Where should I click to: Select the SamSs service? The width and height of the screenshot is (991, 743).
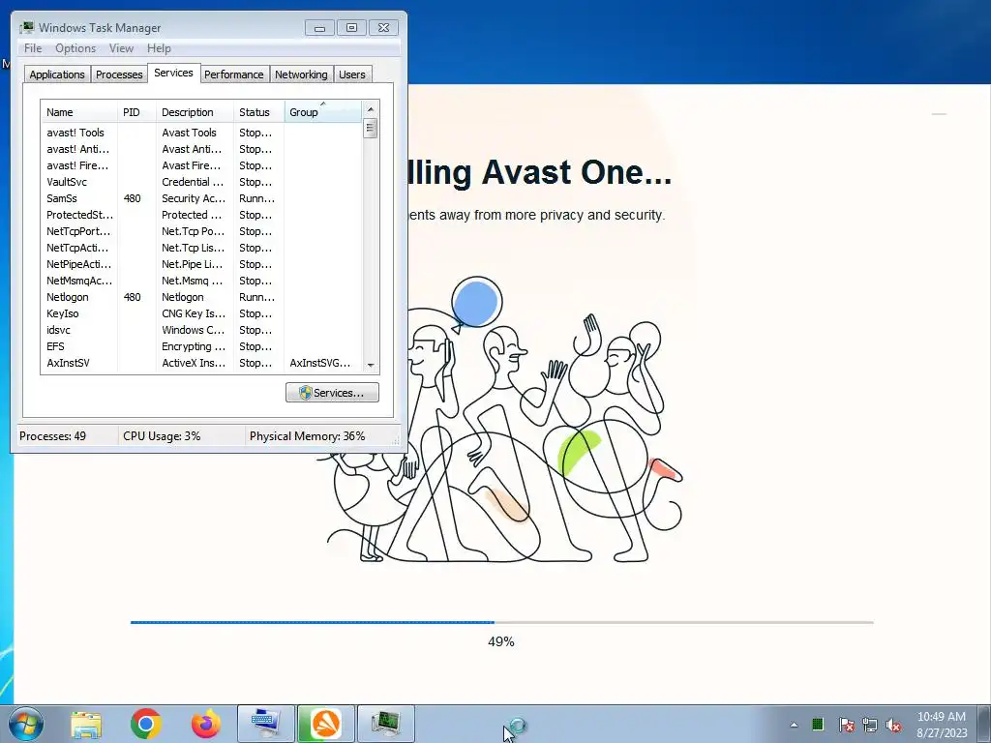pyautogui.click(x=201, y=198)
